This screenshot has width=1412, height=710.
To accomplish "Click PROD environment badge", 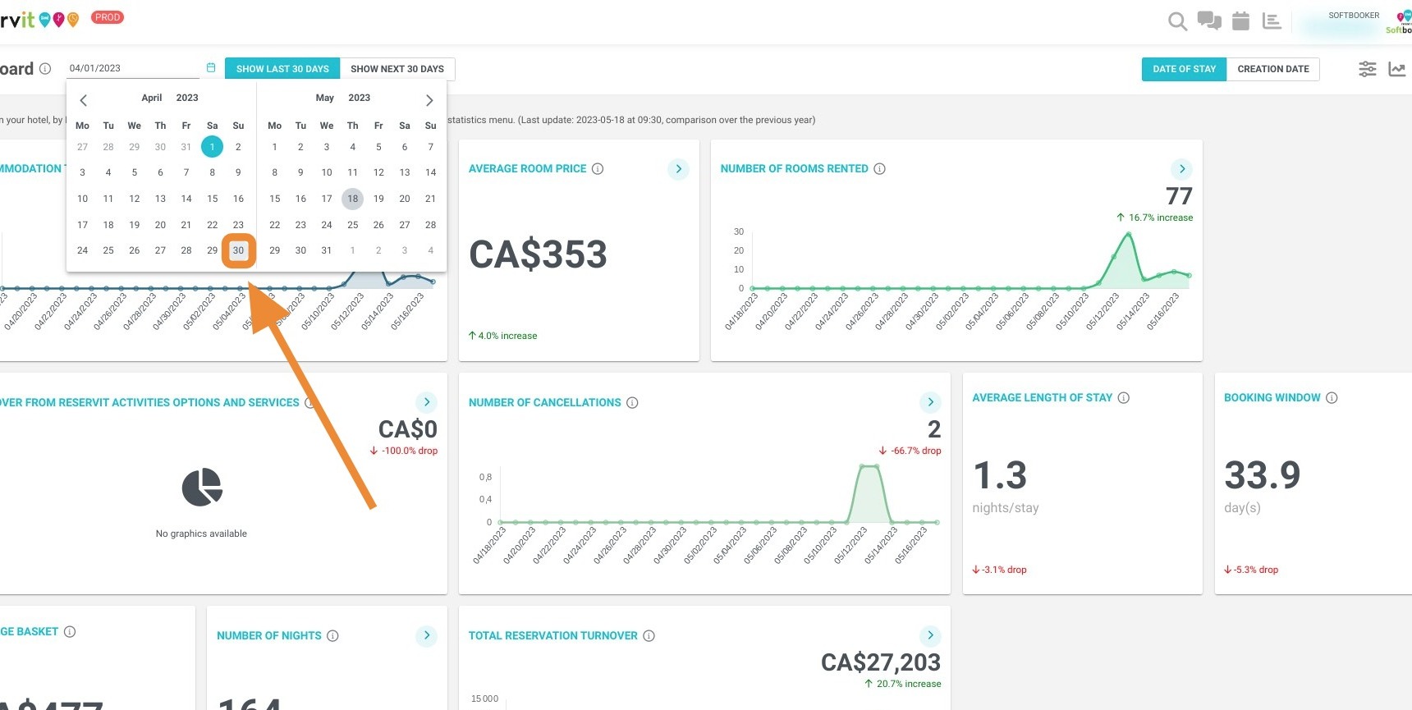I will click(x=108, y=17).
